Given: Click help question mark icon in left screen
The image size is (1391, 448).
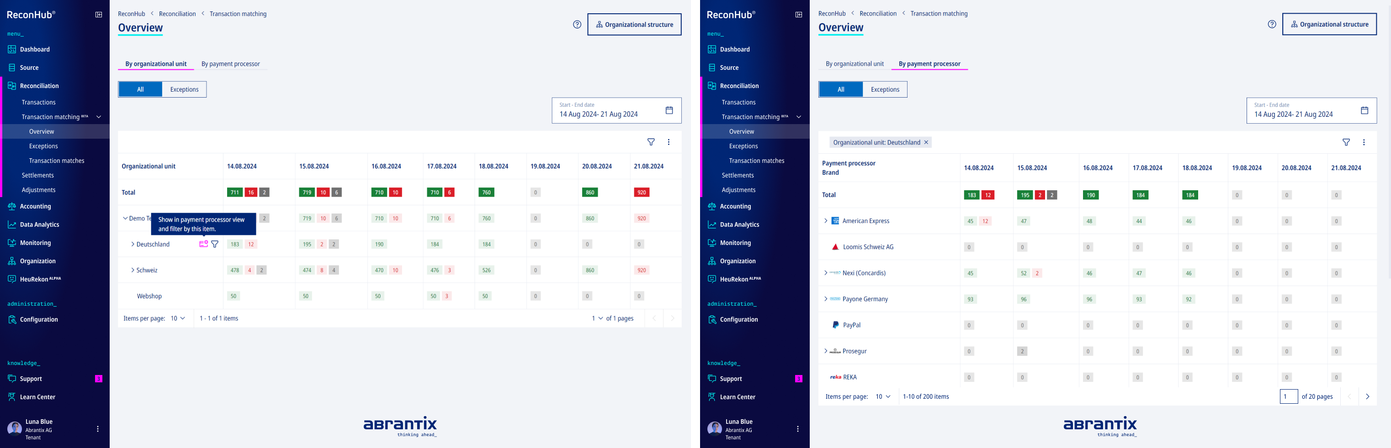Looking at the screenshot, I should tap(577, 25).
